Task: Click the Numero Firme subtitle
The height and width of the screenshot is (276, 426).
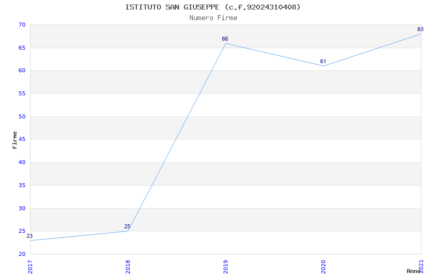Action: (x=214, y=18)
